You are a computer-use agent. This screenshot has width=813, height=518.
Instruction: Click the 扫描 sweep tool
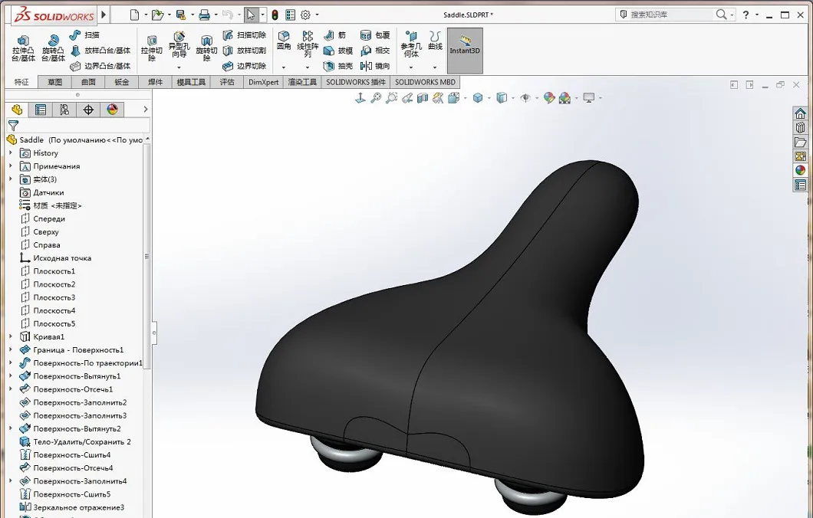point(84,34)
